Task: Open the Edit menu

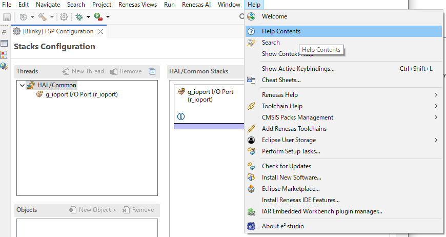Action: (24, 5)
